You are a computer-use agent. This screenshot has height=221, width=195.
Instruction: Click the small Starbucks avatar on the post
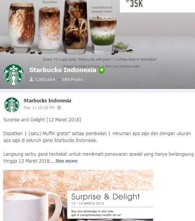click(12, 105)
